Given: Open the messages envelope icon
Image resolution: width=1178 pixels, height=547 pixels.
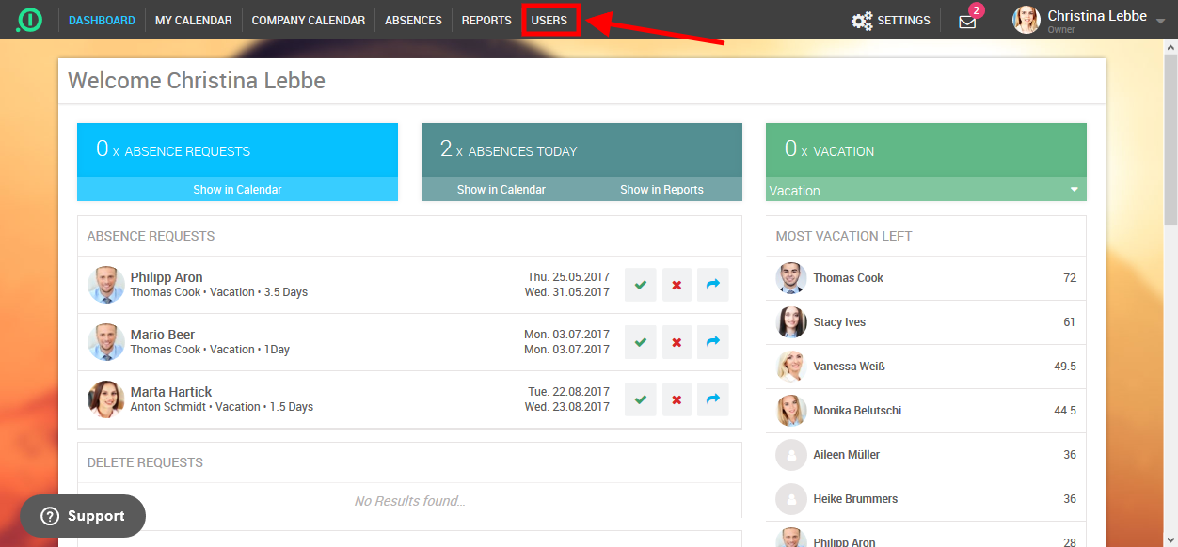Looking at the screenshot, I should [967, 22].
